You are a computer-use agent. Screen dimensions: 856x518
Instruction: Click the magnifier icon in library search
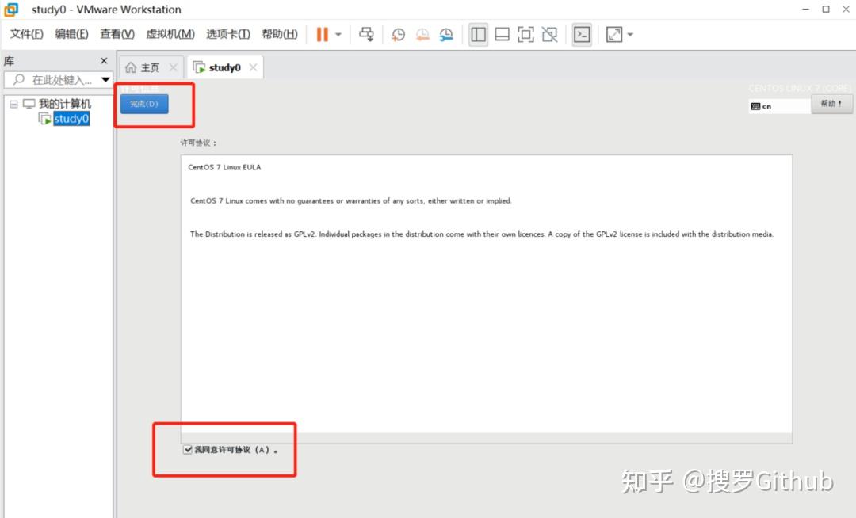pos(18,80)
